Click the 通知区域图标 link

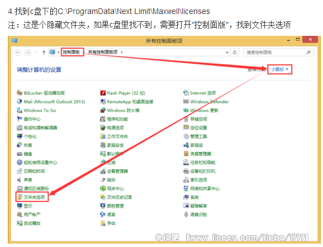tap(36, 189)
